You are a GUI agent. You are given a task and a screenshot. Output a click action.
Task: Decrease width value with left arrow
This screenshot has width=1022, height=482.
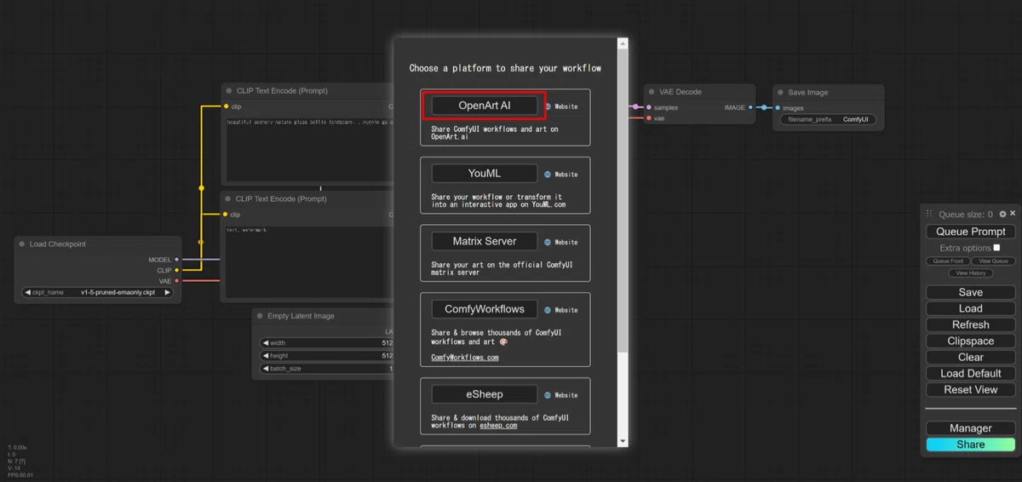(265, 343)
